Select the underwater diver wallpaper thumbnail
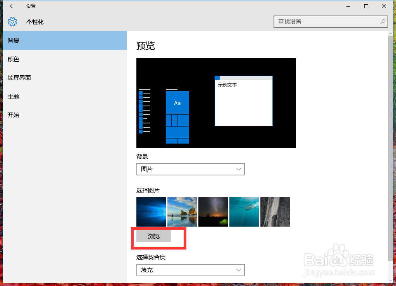 pyautogui.click(x=244, y=211)
